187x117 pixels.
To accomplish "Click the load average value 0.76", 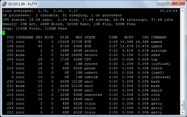I will (x=42, y=11).
